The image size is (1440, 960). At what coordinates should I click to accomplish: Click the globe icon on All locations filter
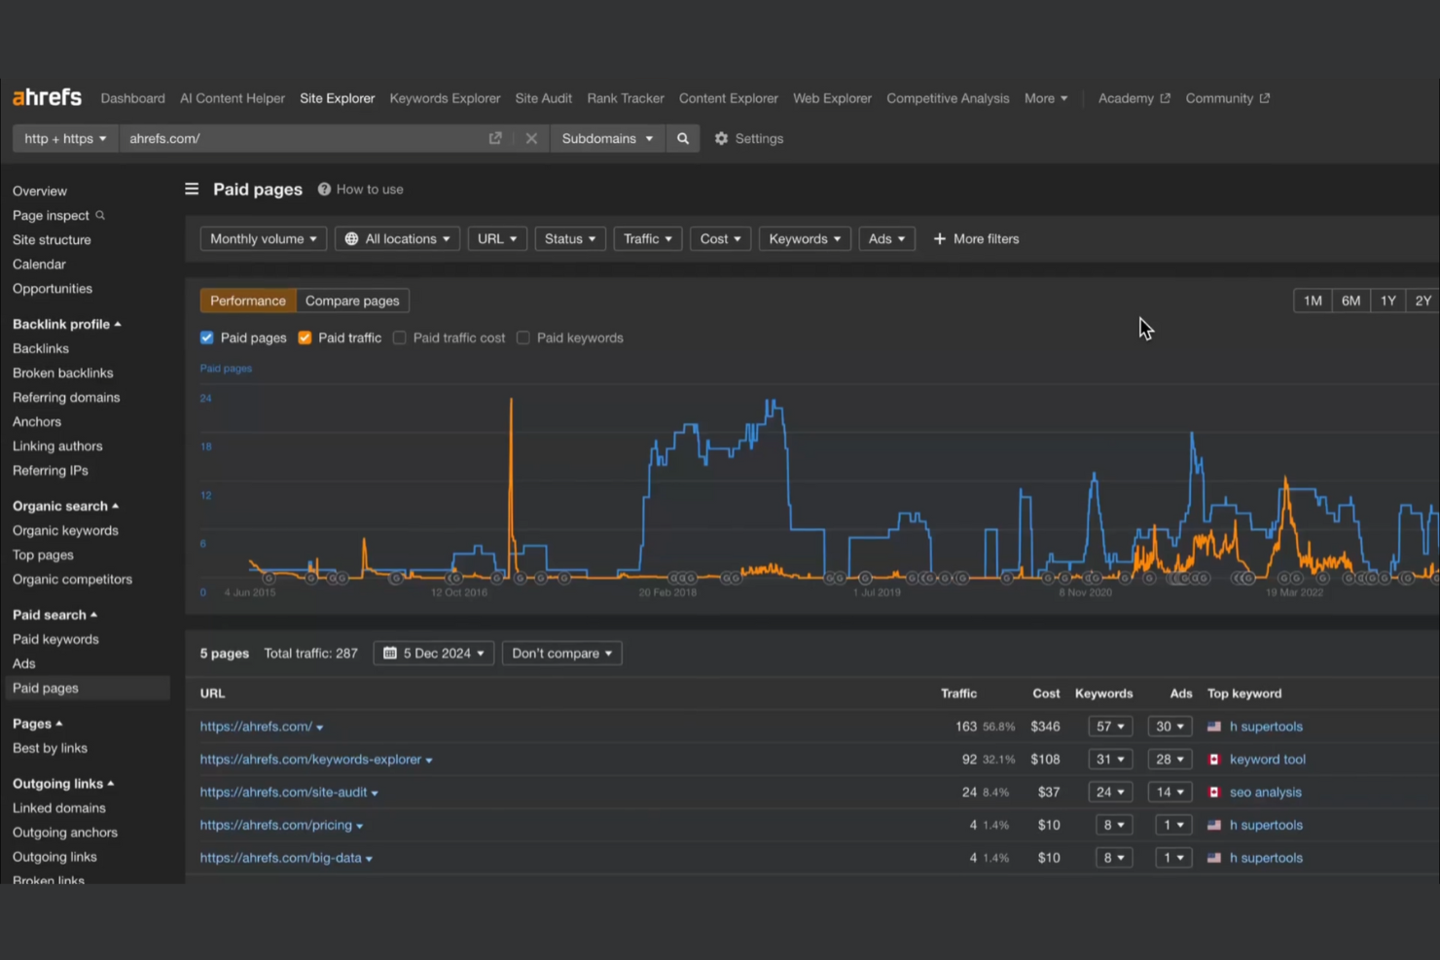[x=351, y=238]
